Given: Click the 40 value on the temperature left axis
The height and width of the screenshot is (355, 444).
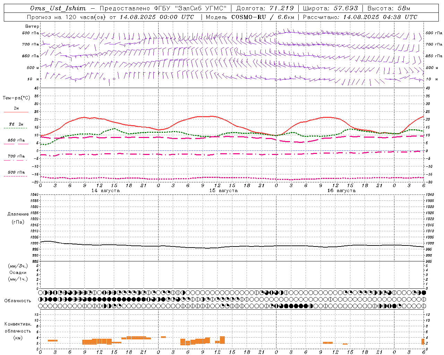Looking at the screenshot, I should [36, 88].
